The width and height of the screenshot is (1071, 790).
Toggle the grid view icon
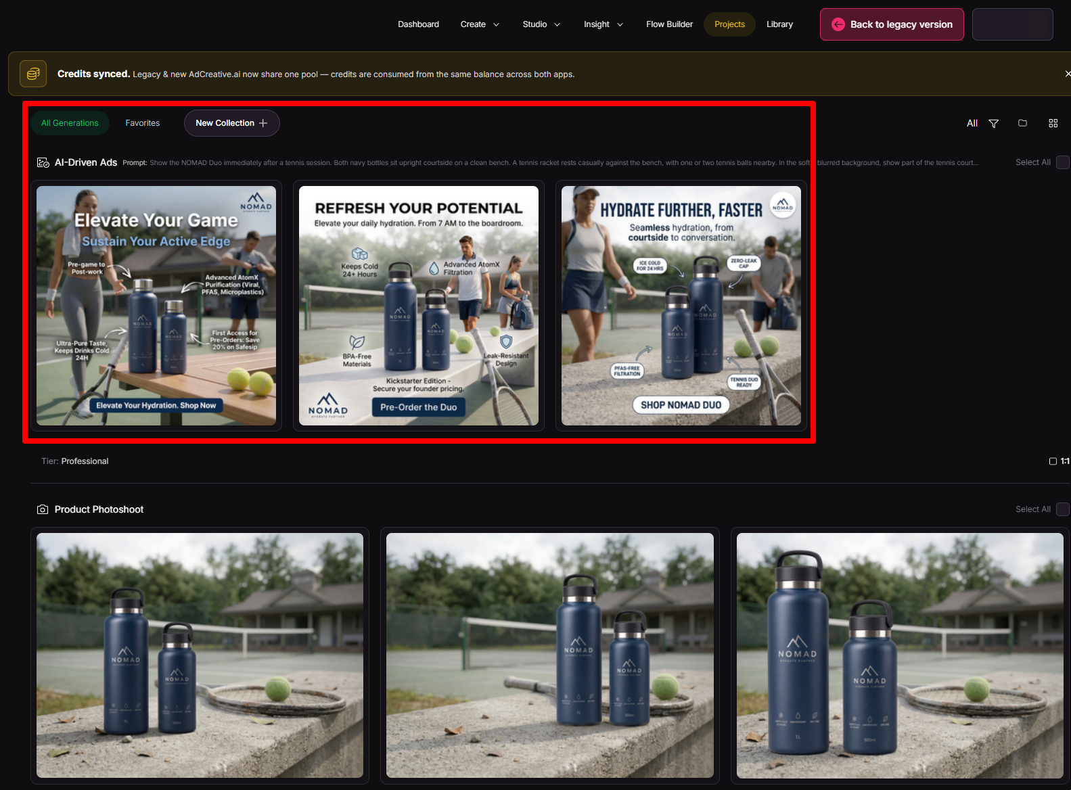click(1053, 123)
